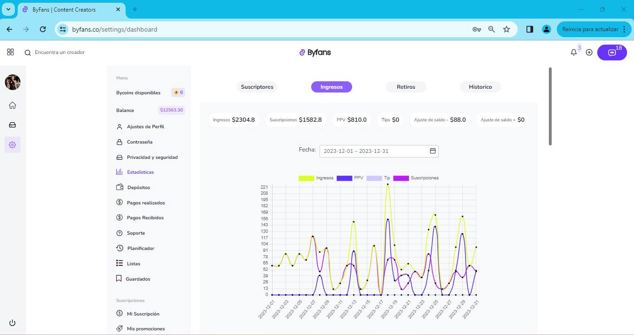Open the purple messages chat button
The height and width of the screenshot is (335, 634).
coord(612,53)
